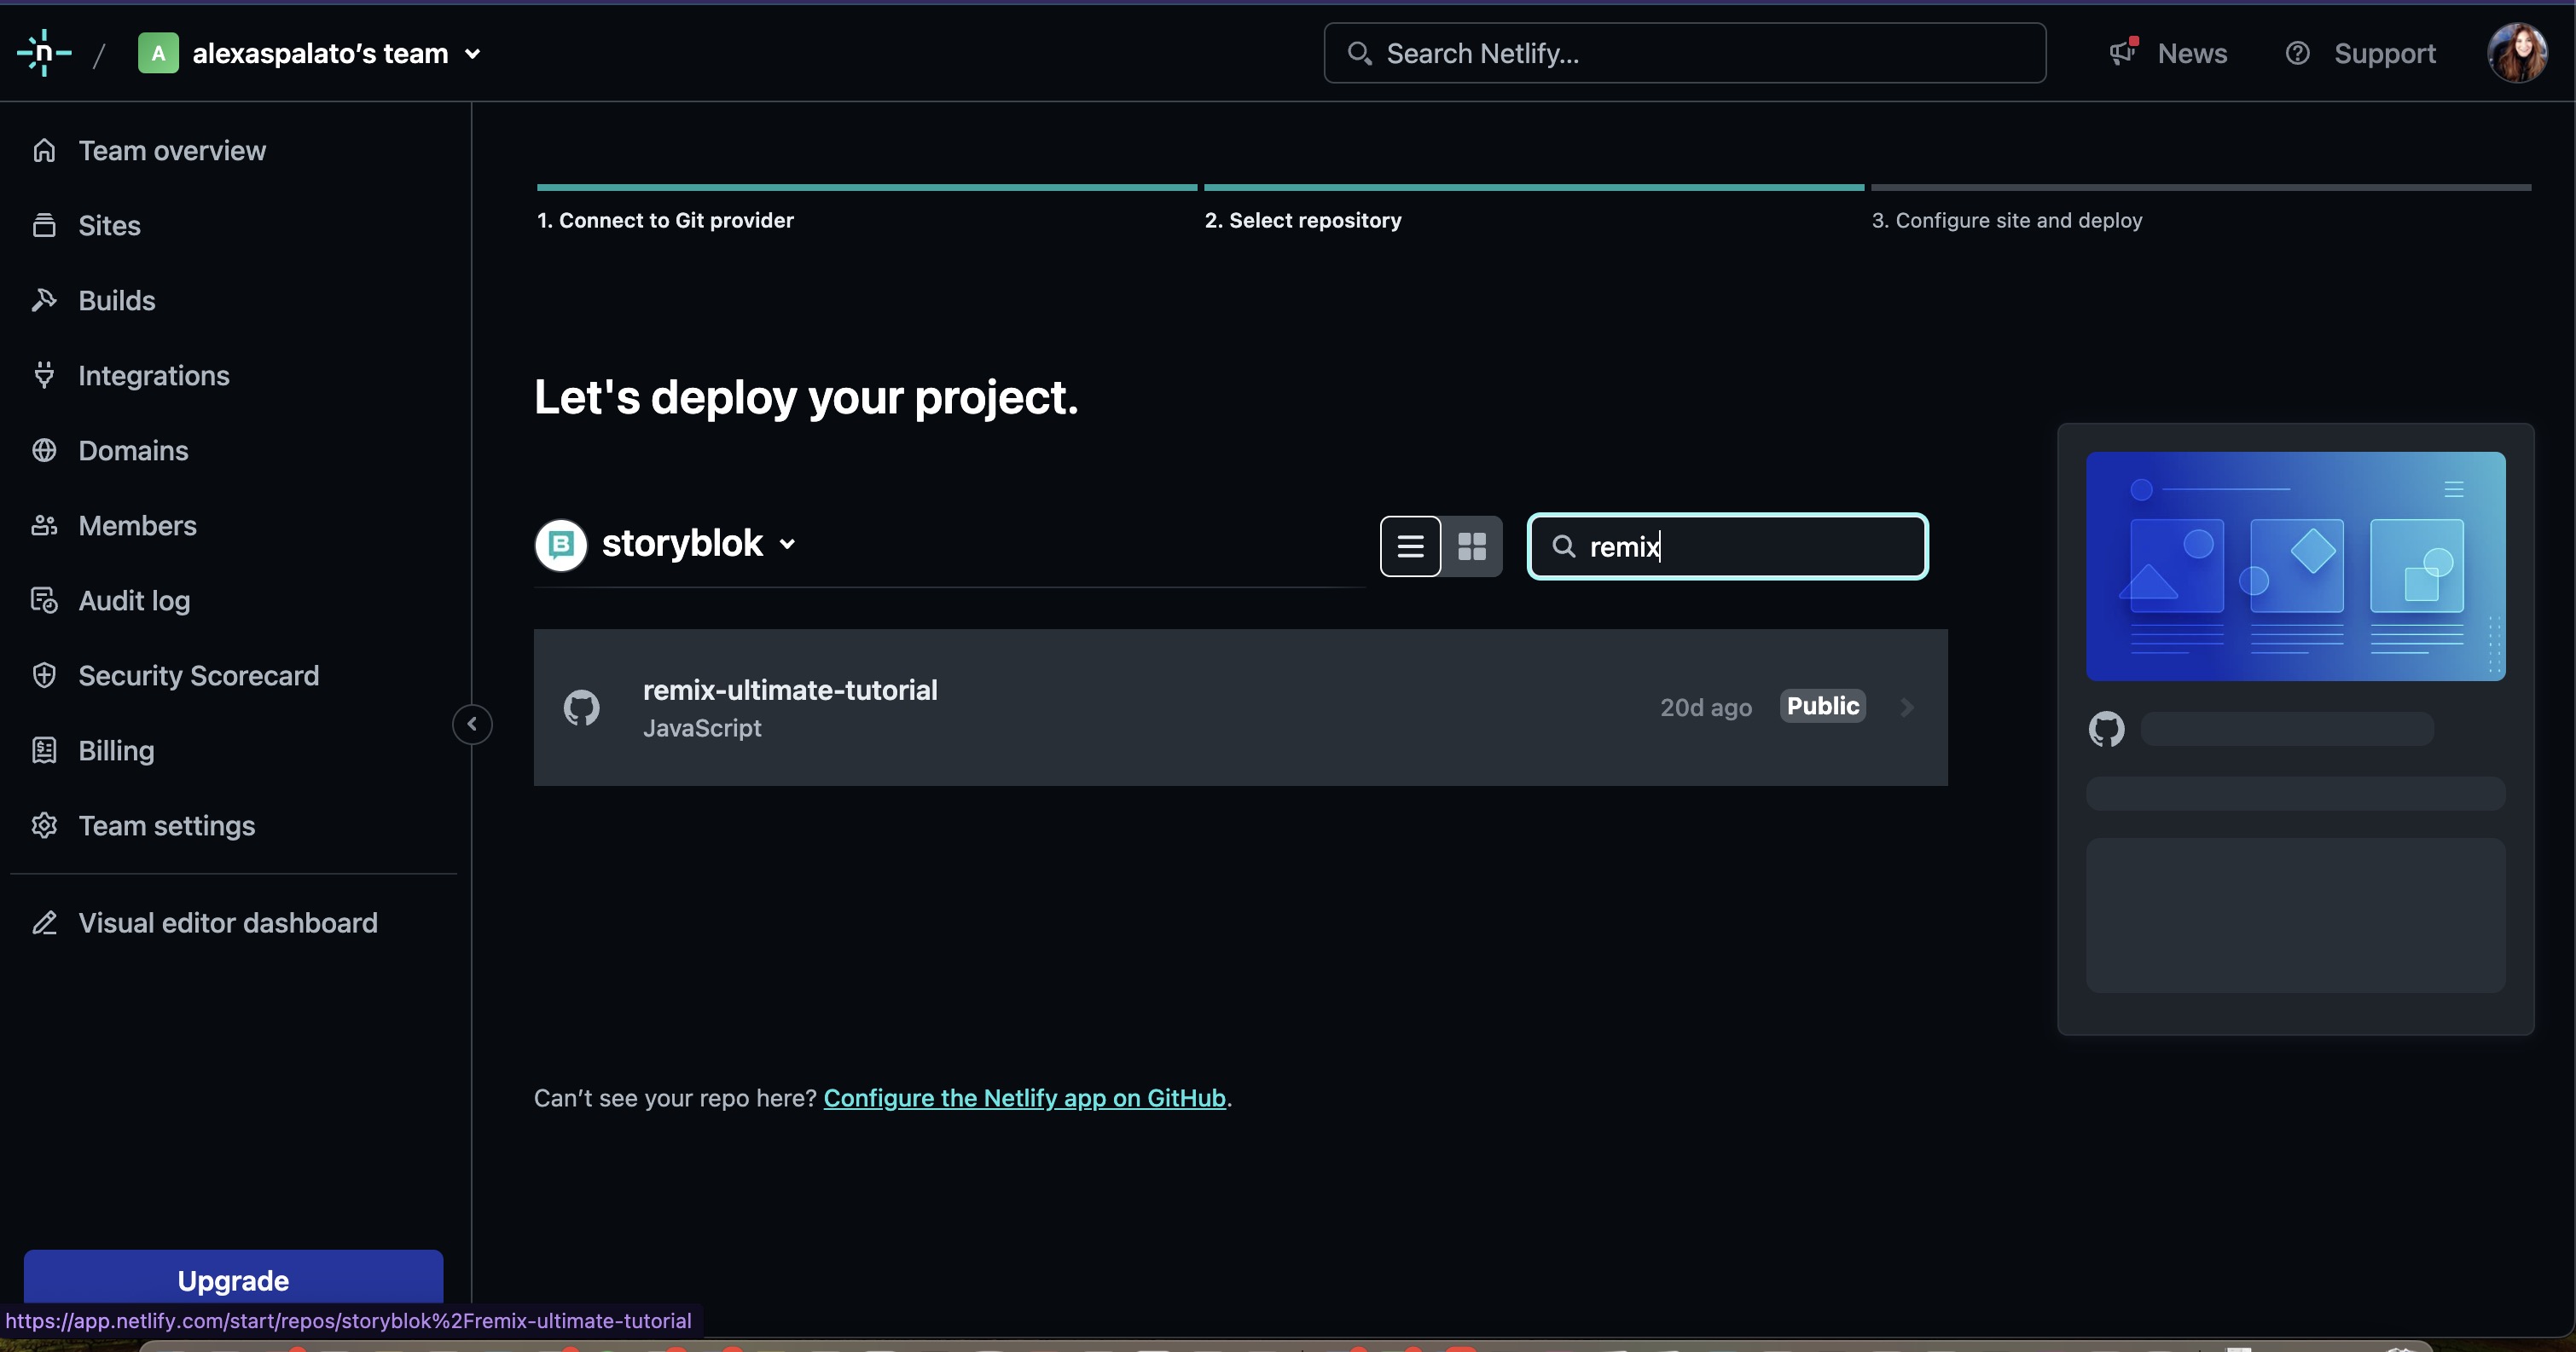Click the Sites stack icon

[x=44, y=225]
